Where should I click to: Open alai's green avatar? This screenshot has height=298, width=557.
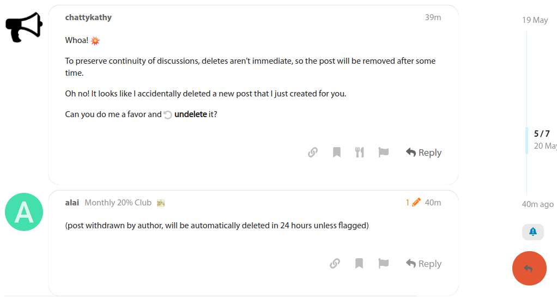[x=24, y=212]
